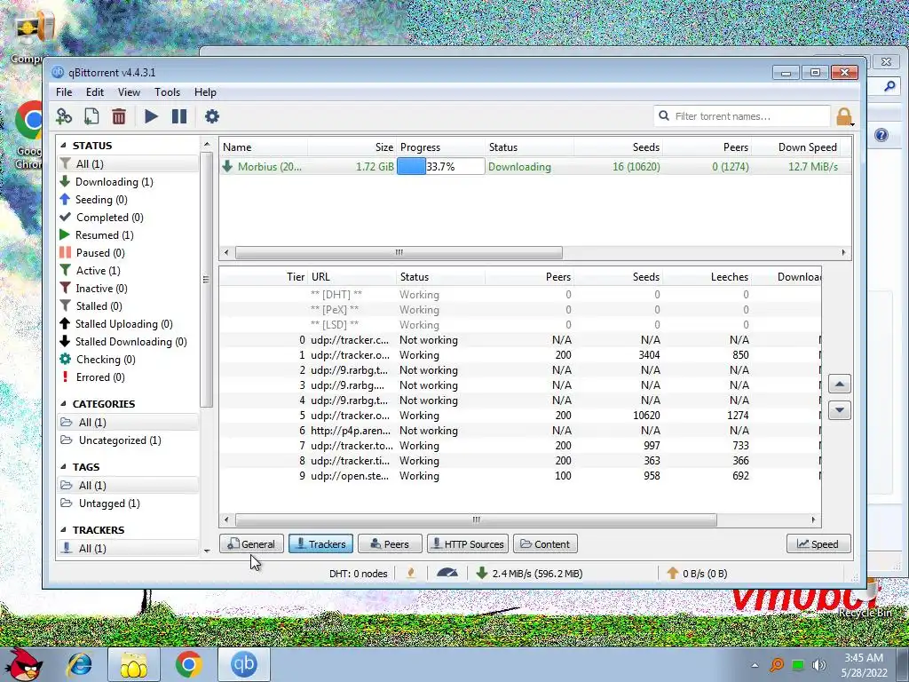Sort trackers by Leeches column header
This screenshot has width=909, height=682.
(x=707, y=277)
